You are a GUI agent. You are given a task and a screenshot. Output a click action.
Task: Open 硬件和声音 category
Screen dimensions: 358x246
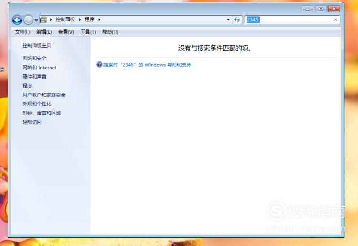coord(34,76)
